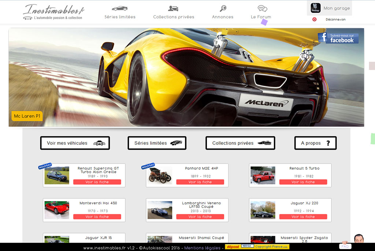Click the McLaren P1 banner image
Viewport: 375px width, 251px height.
[x=186, y=77]
